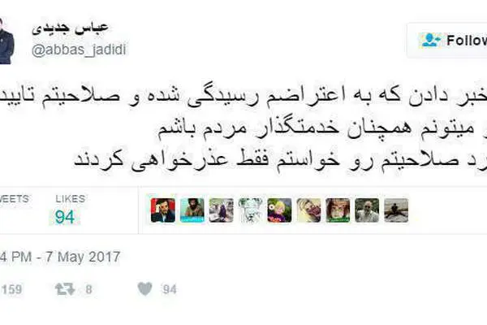Open the green-framed face liker avatar

[x=338, y=210]
